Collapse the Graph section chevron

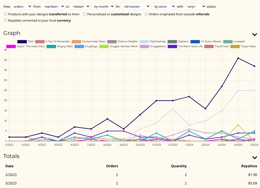pos(255,34)
